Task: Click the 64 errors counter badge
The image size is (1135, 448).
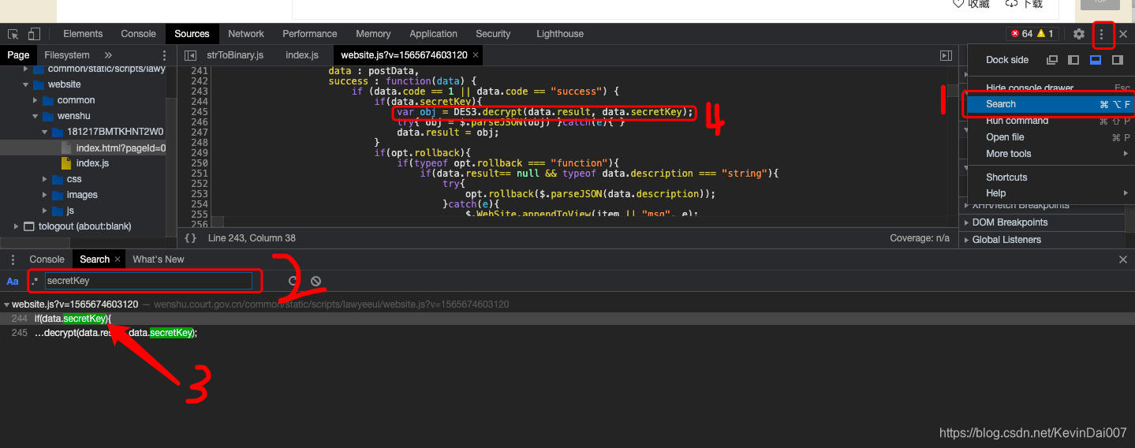Action: (1022, 34)
